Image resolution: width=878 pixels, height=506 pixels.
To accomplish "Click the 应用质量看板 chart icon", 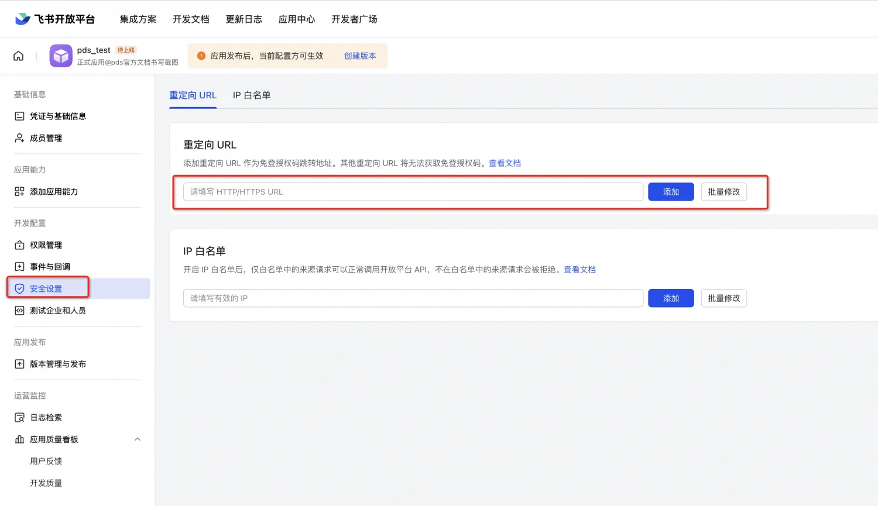I will (x=19, y=439).
